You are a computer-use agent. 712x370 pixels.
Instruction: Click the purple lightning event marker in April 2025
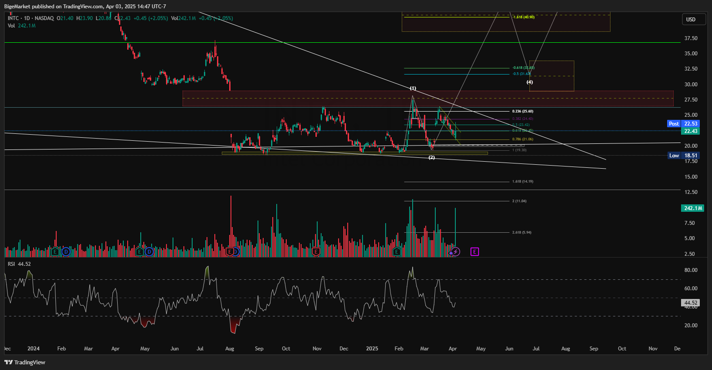[x=455, y=251]
